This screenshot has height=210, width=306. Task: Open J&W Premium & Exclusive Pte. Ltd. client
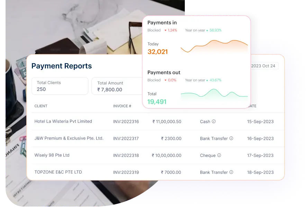(x=69, y=138)
